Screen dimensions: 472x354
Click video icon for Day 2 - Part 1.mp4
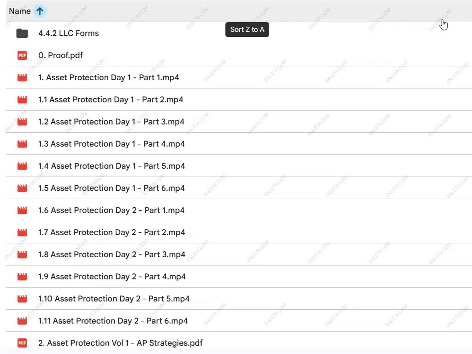pyautogui.click(x=22, y=210)
